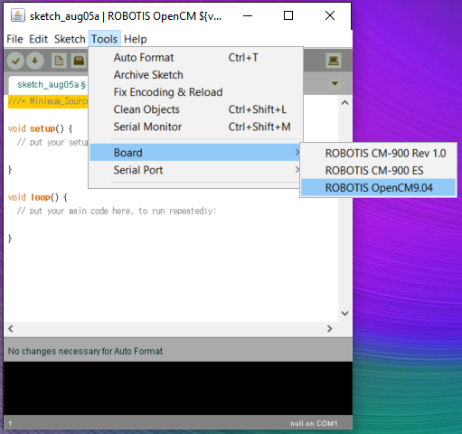The height and width of the screenshot is (434, 462).
Task: Click the Java app icon in title bar
Action: [18, 15]
